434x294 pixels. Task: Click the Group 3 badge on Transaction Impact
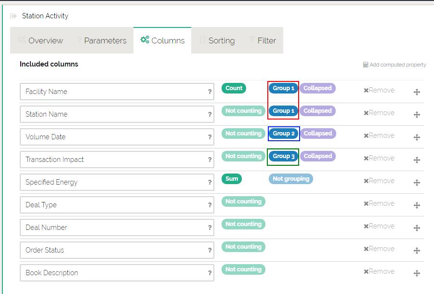(283, 156)
